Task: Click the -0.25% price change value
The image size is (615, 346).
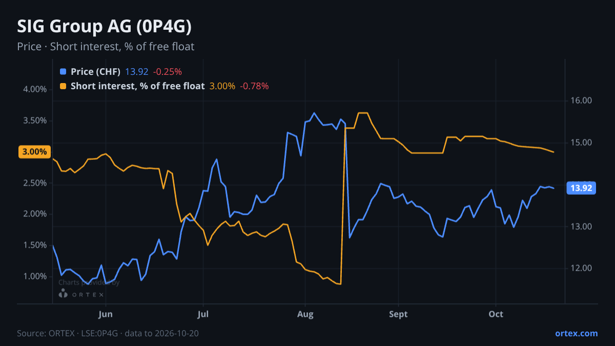Action: [x=168, y=72]
